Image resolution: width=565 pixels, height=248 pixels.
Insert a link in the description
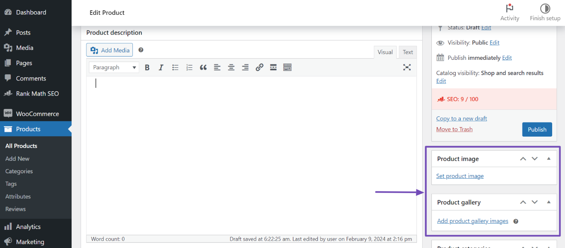(259, 67)
